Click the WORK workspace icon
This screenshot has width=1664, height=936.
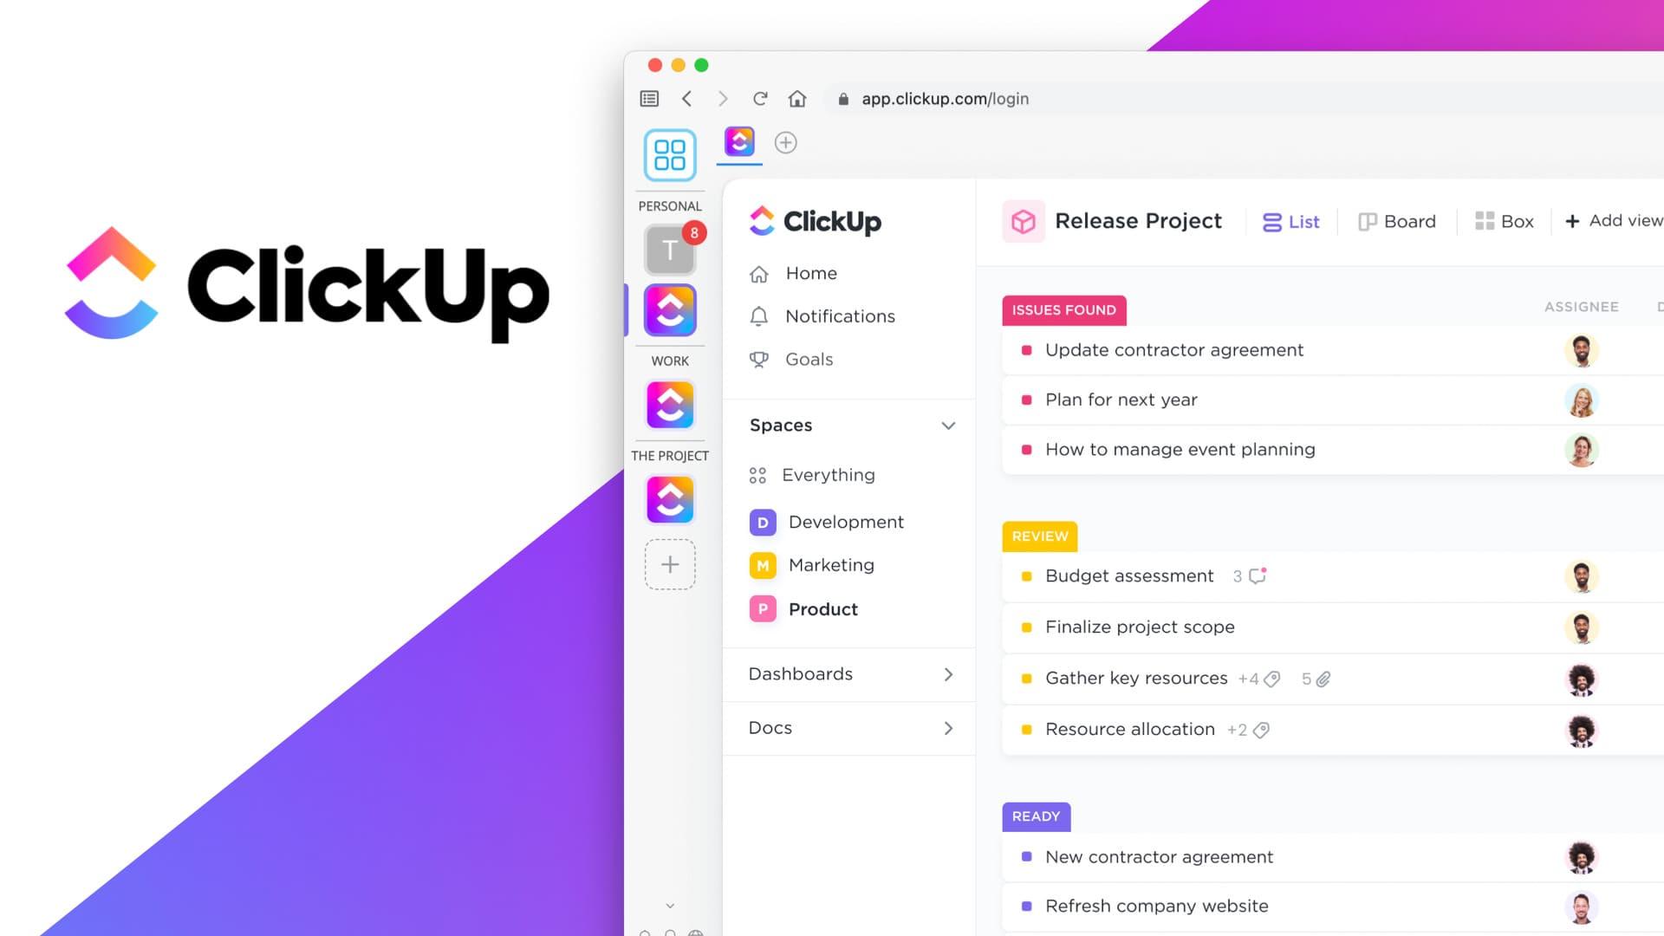tap(670, 406)
